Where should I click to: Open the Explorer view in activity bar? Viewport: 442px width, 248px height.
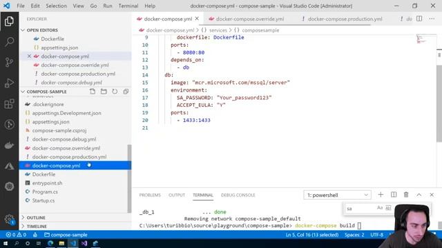(x=9, y=21)
